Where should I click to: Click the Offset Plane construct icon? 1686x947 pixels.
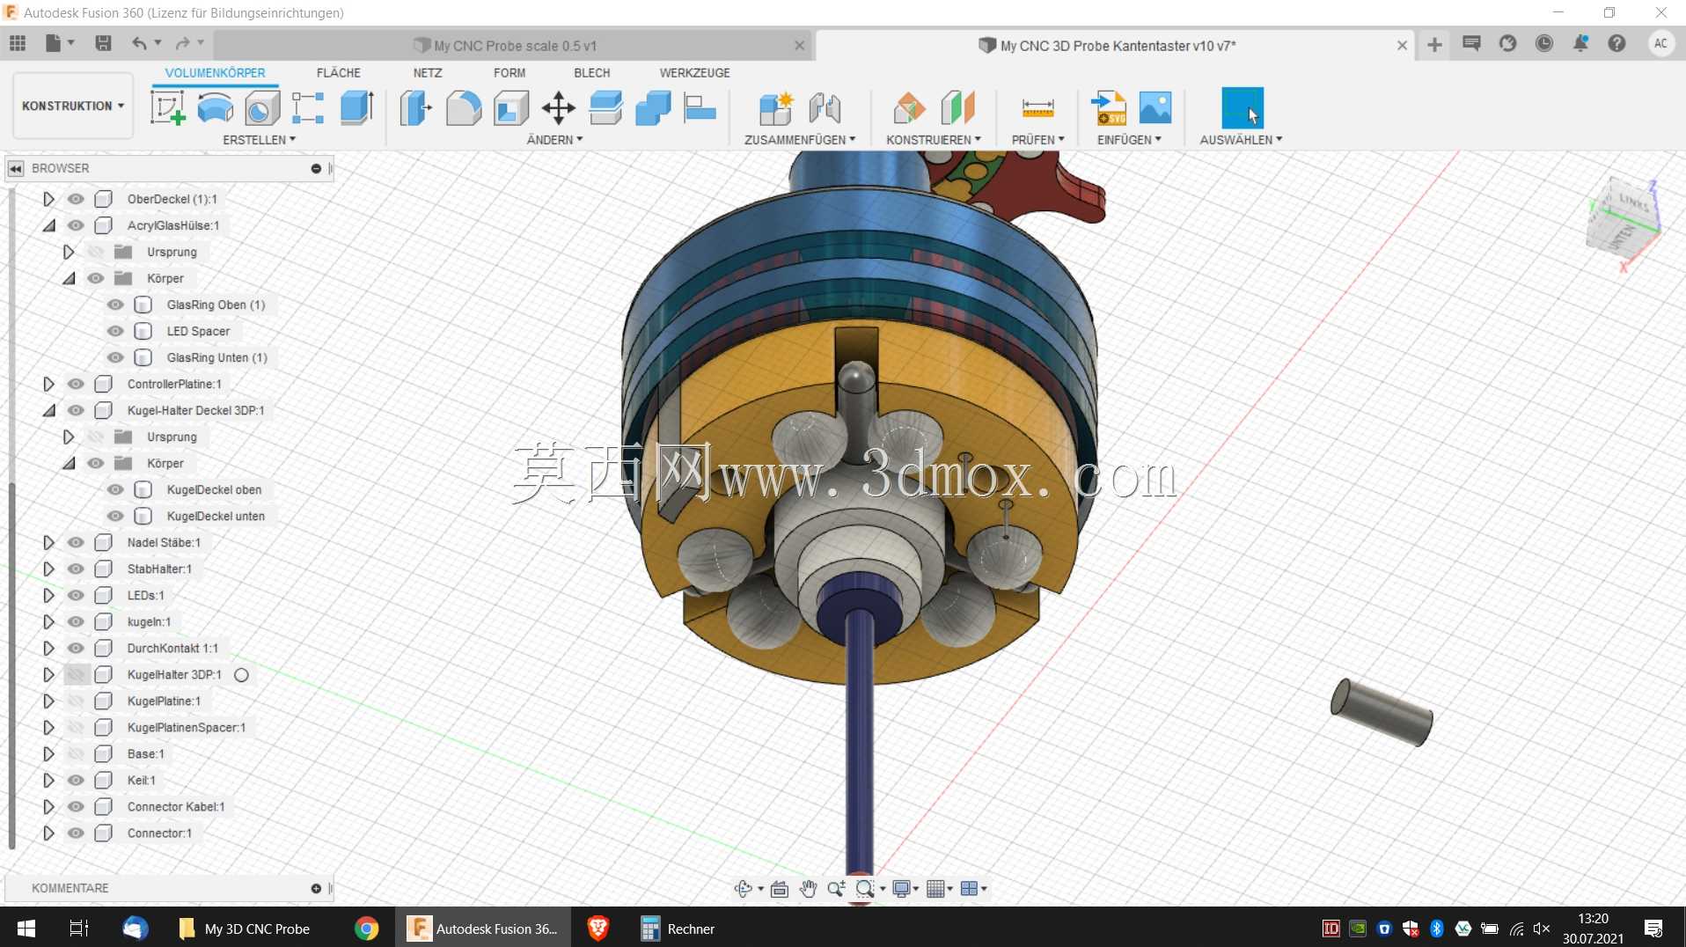tap(909, 108)
